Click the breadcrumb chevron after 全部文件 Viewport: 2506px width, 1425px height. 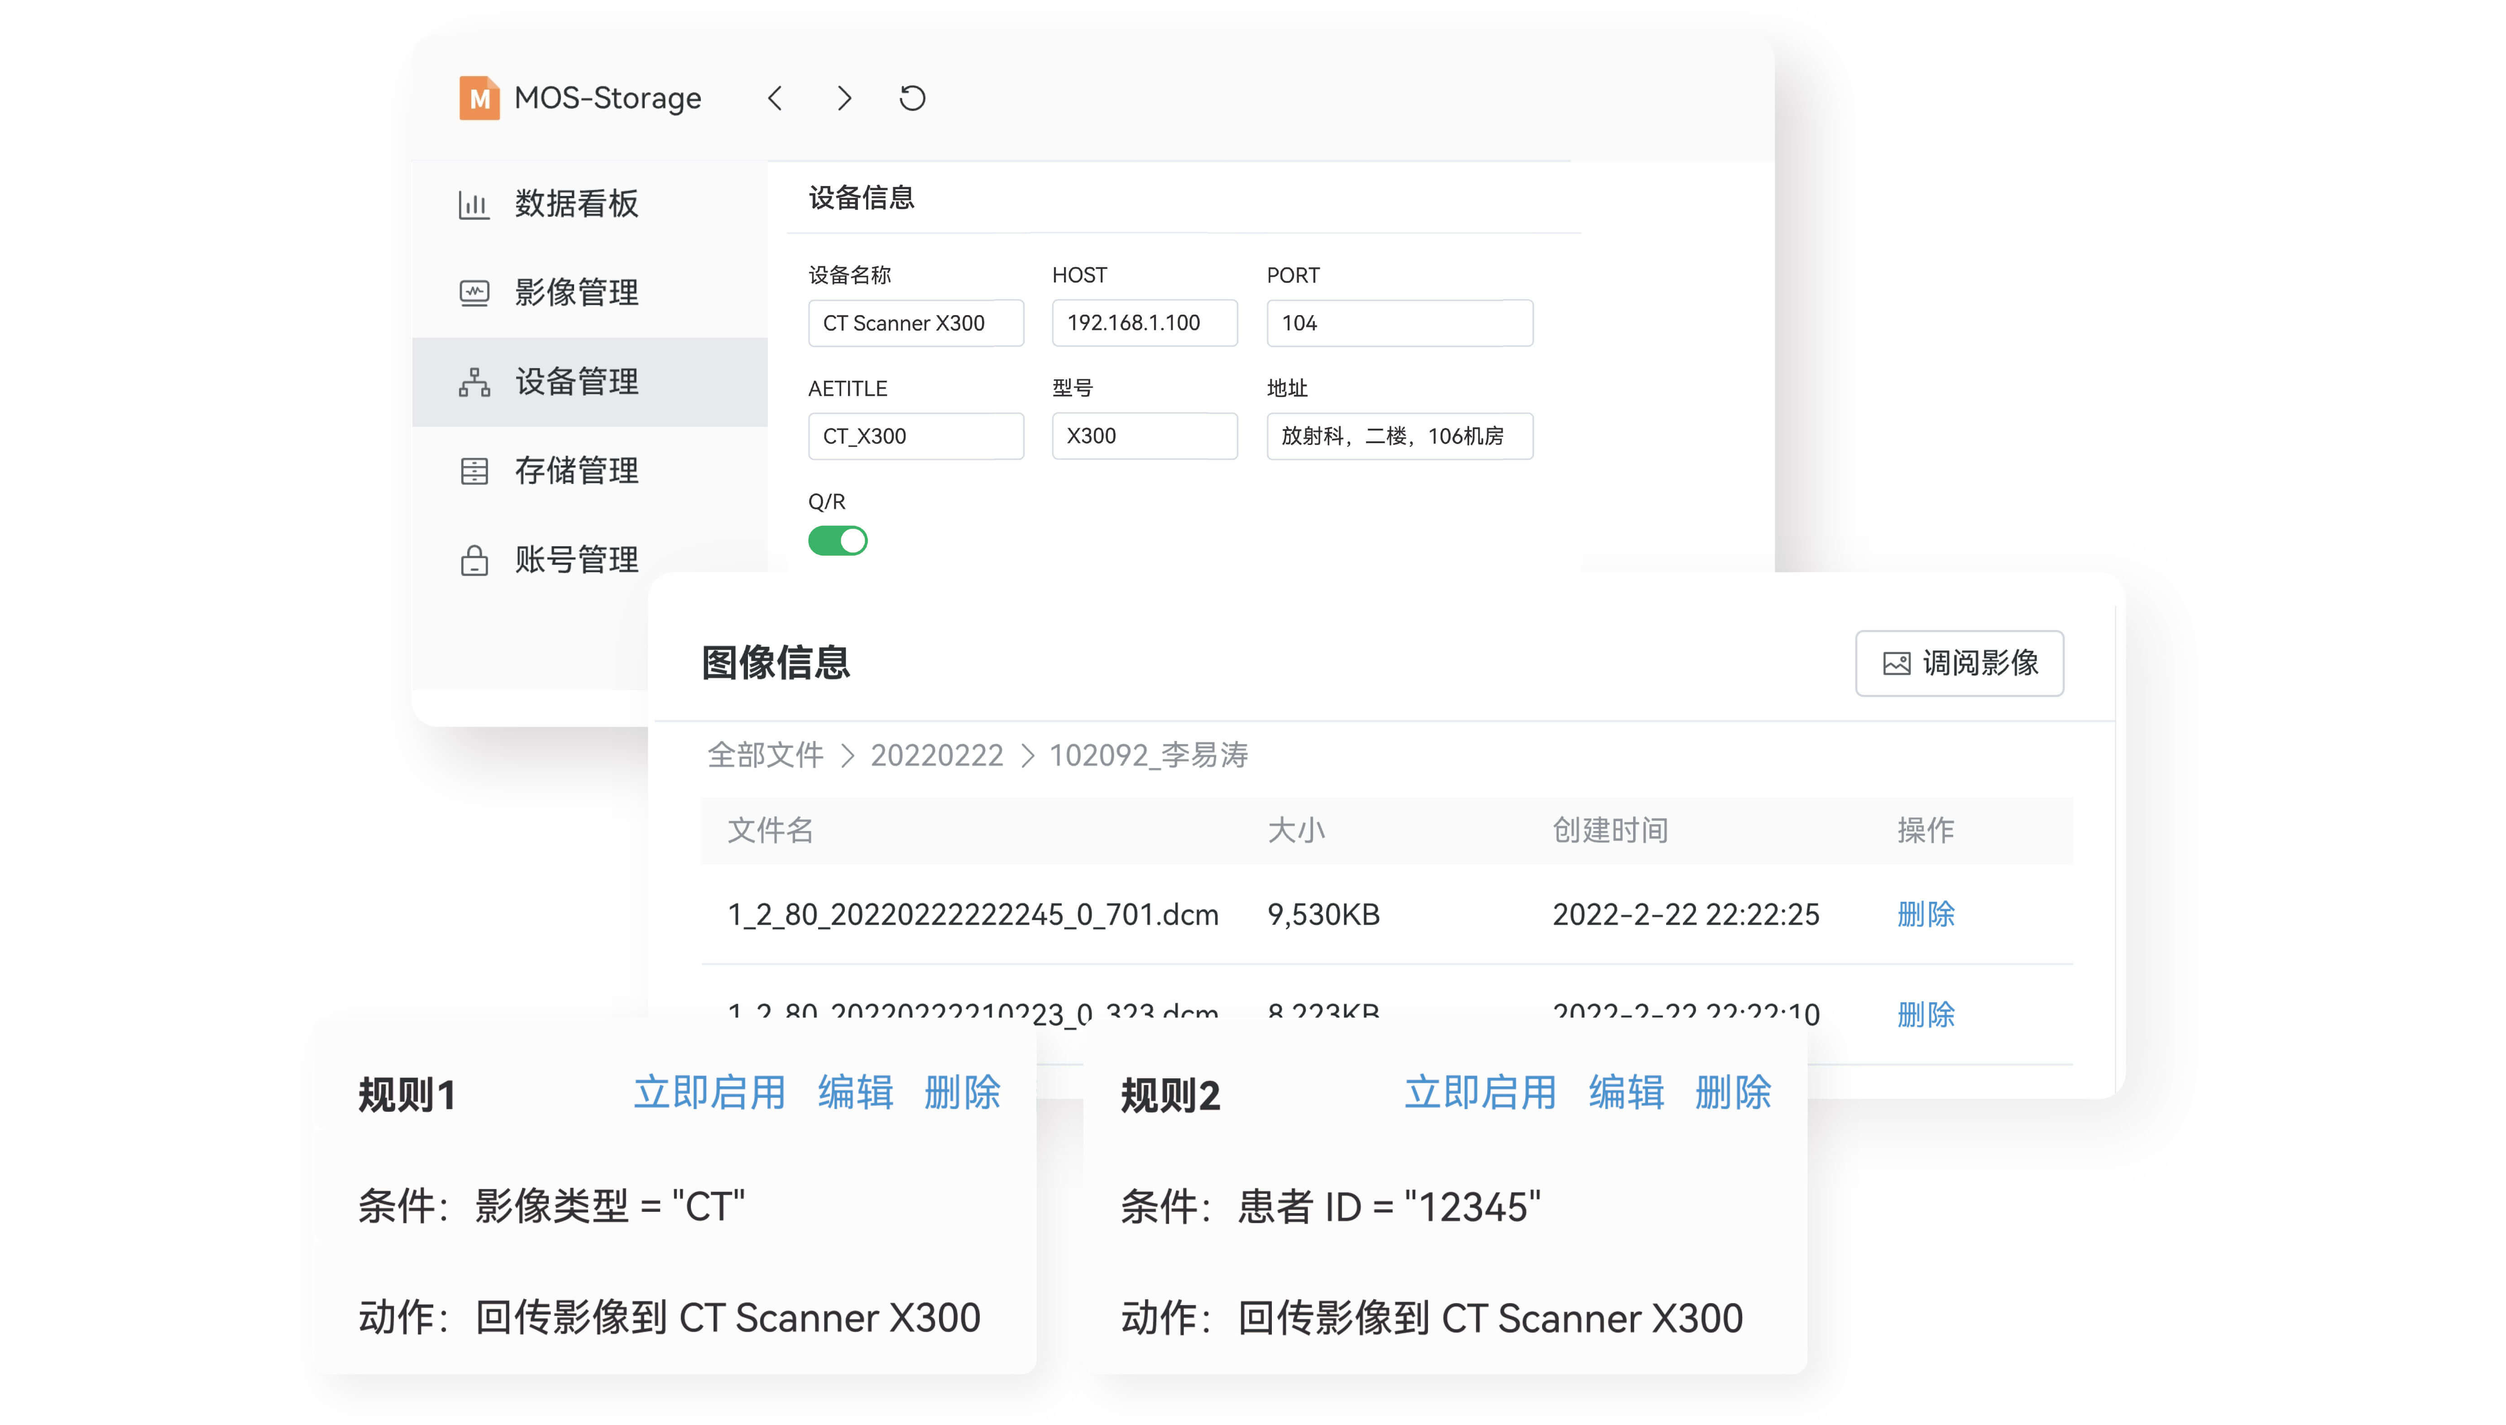848,756
